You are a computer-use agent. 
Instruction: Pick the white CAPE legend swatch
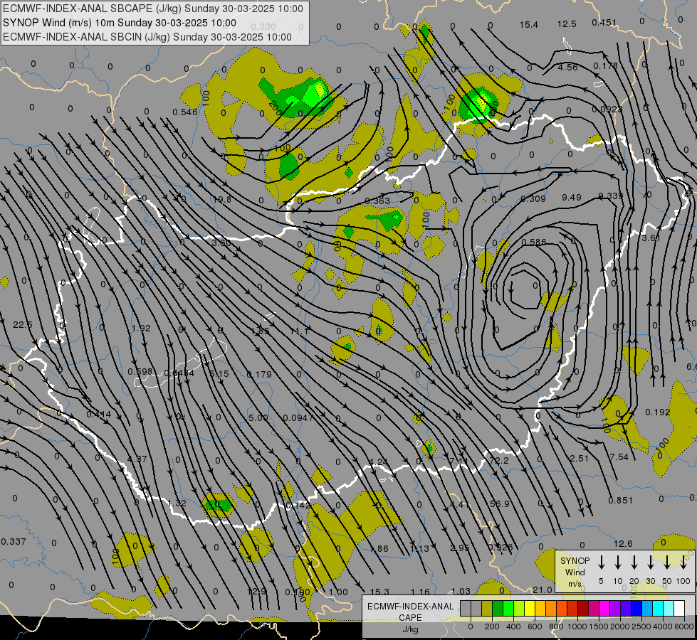680,608
